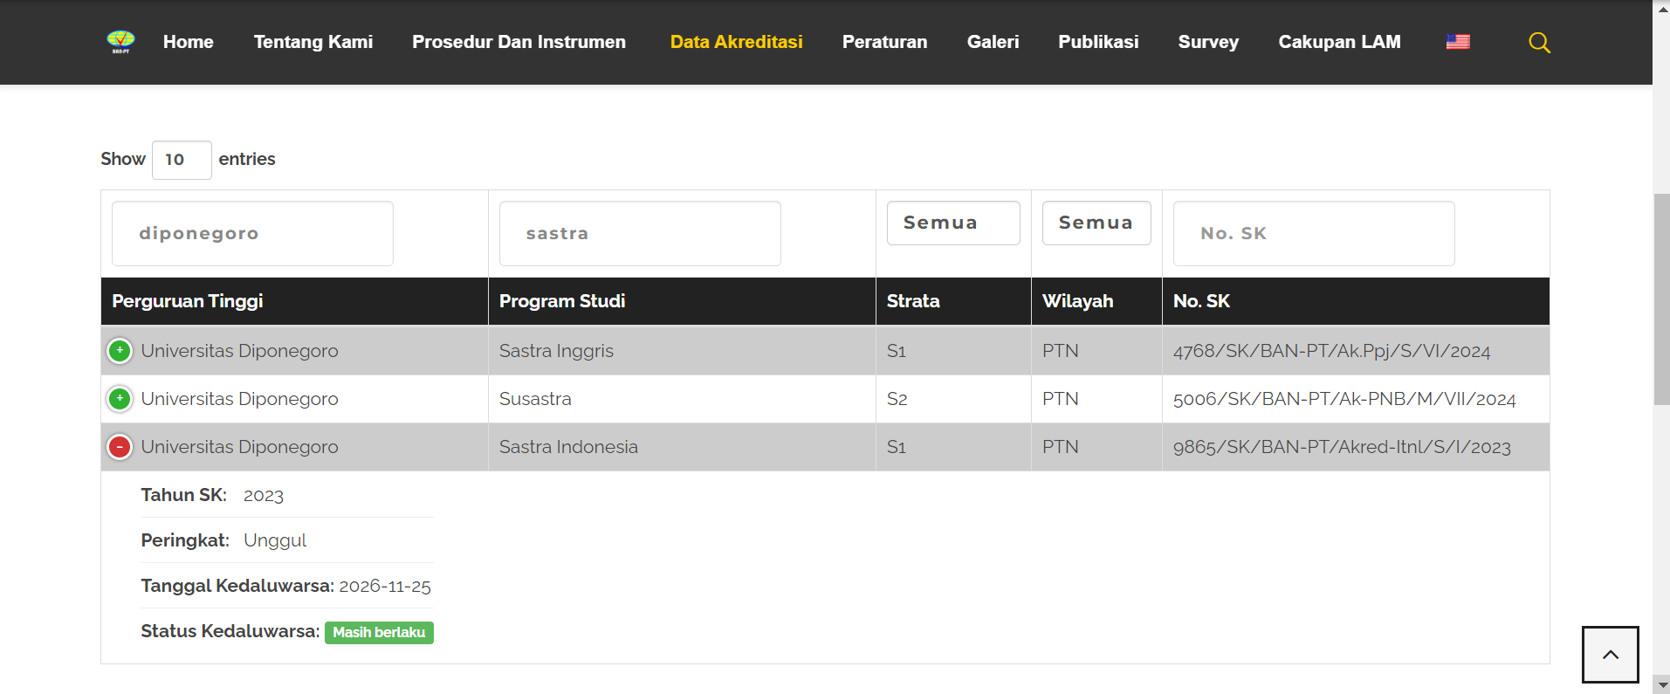This screenshot has width=1670, height=694.
Task: Click the Masih berlaku status badge
Action: click(x=379, y=632)
